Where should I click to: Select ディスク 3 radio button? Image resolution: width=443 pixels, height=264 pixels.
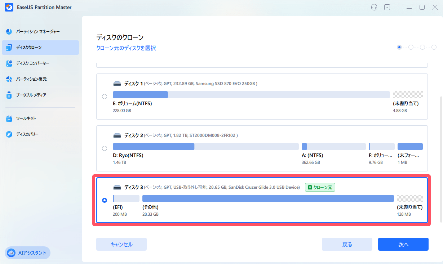coord(105,200)
